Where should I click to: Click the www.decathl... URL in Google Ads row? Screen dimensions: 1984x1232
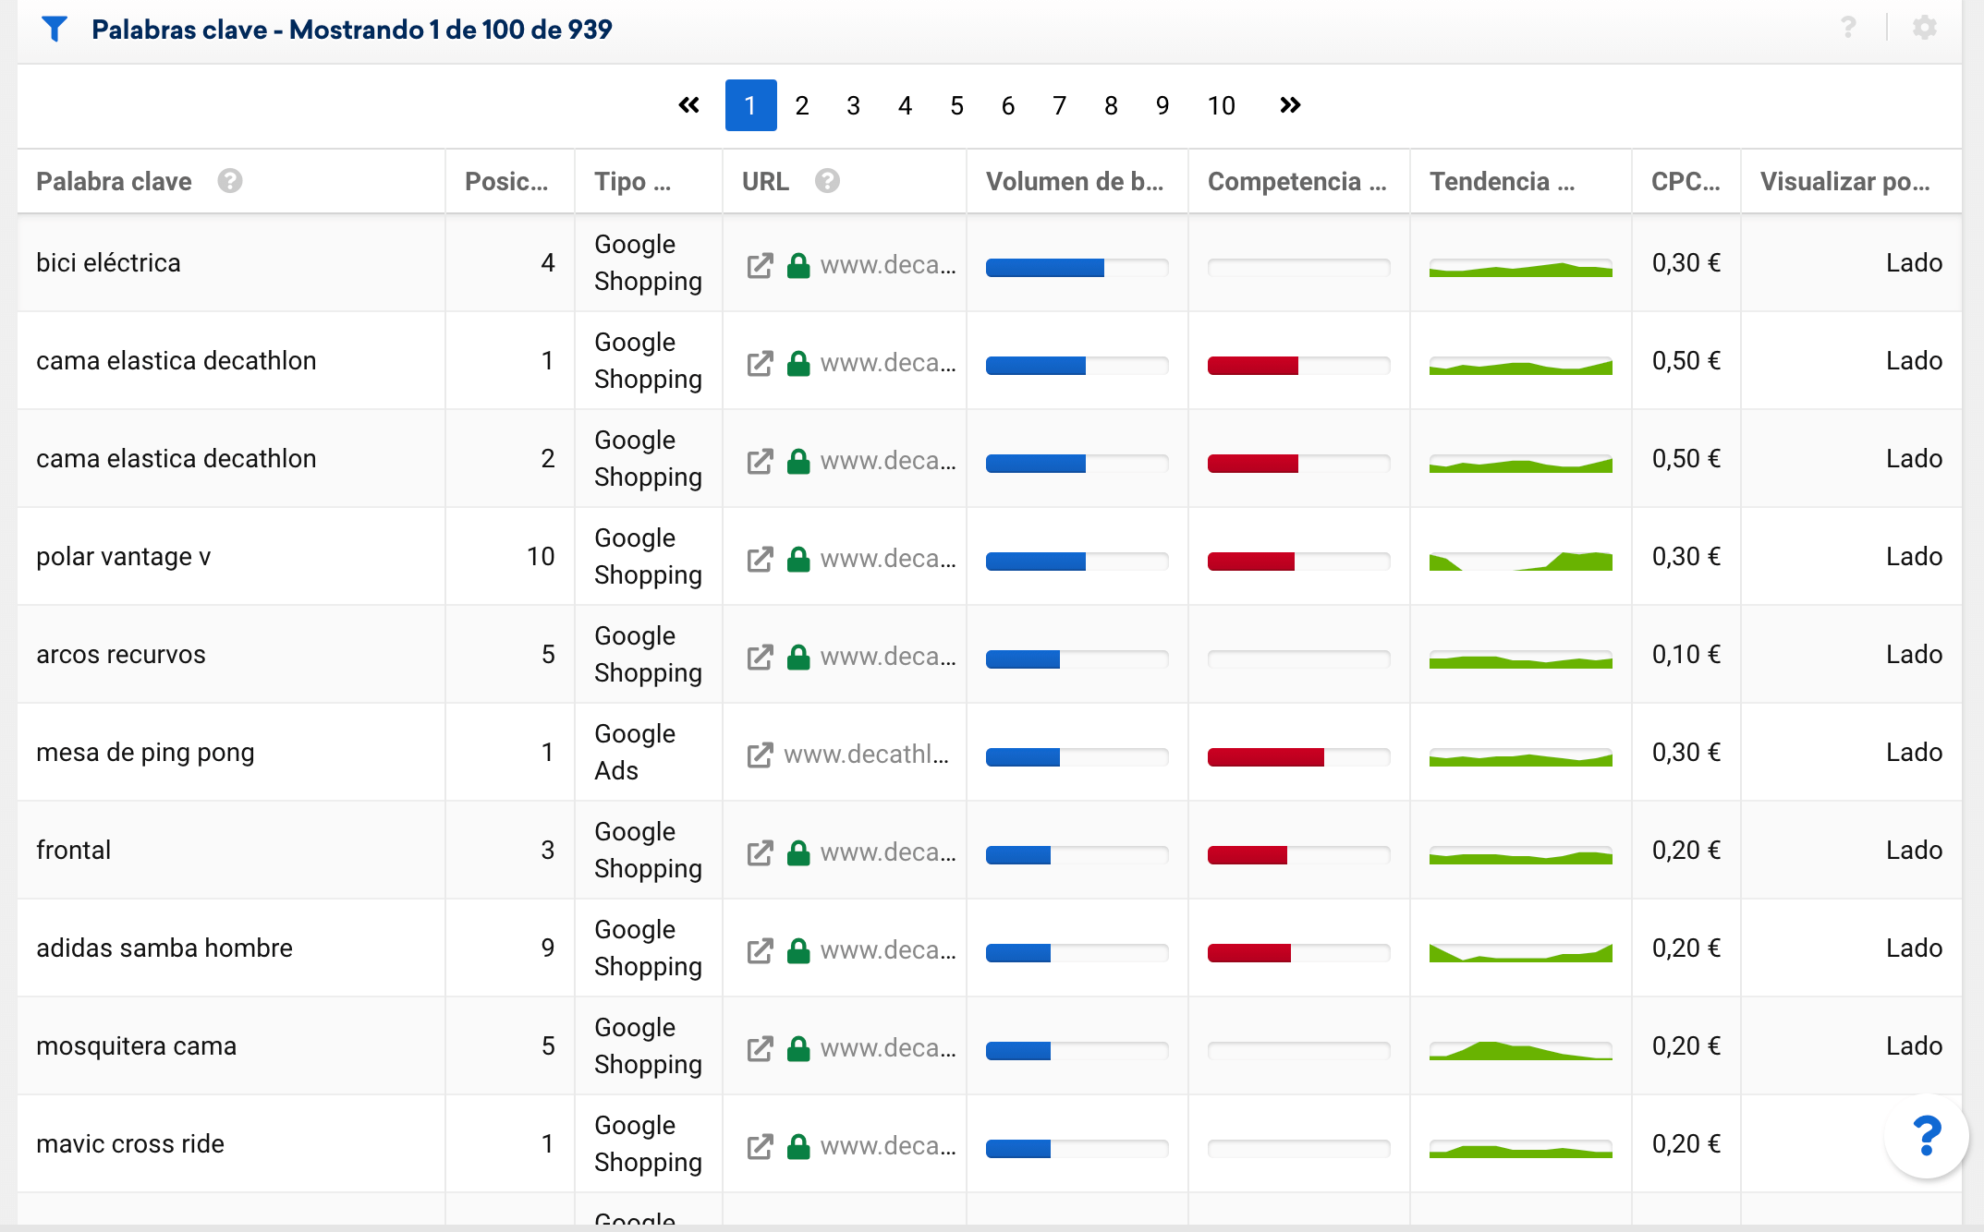(x=866, y=755)
